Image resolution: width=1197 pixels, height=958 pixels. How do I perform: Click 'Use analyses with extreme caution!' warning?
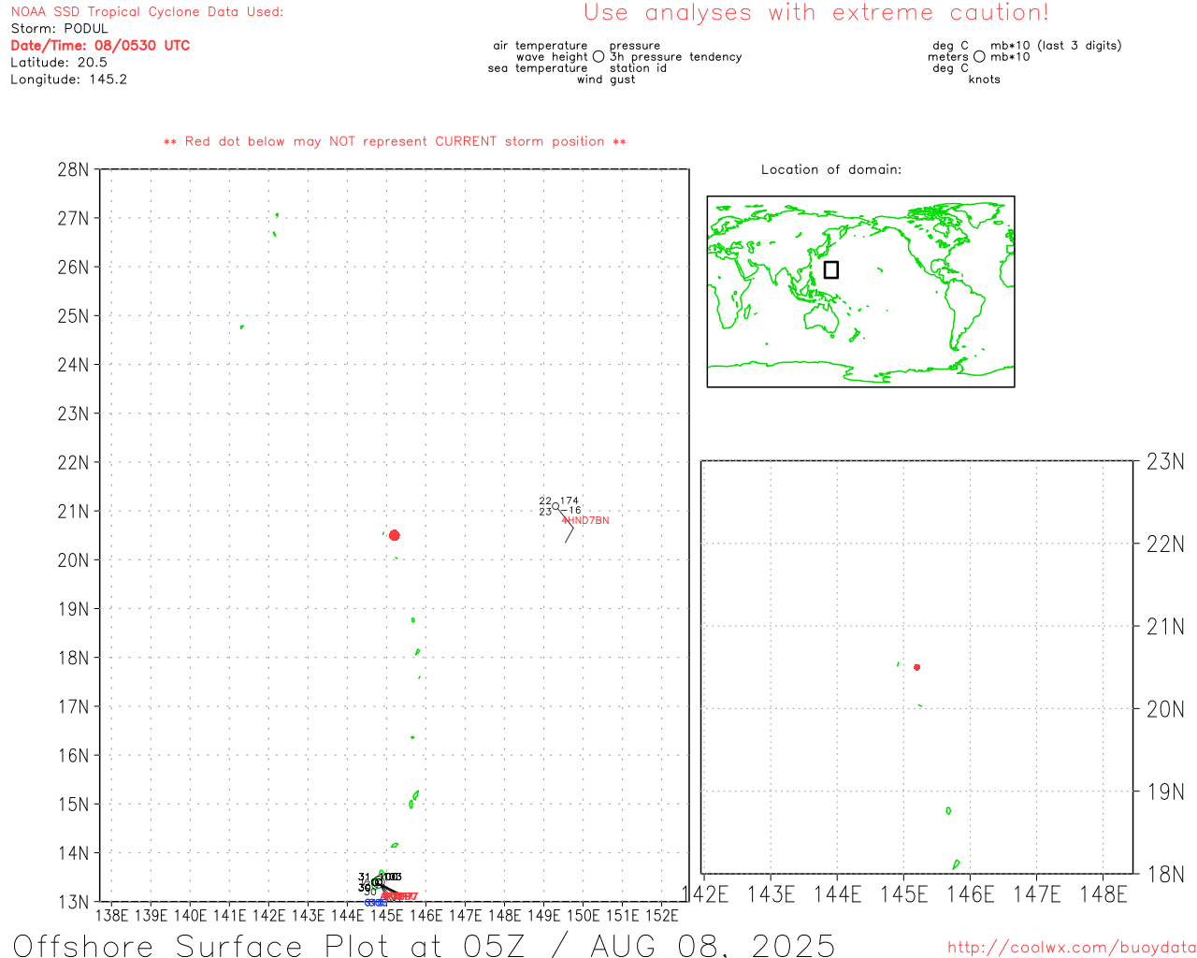[816, 12]
